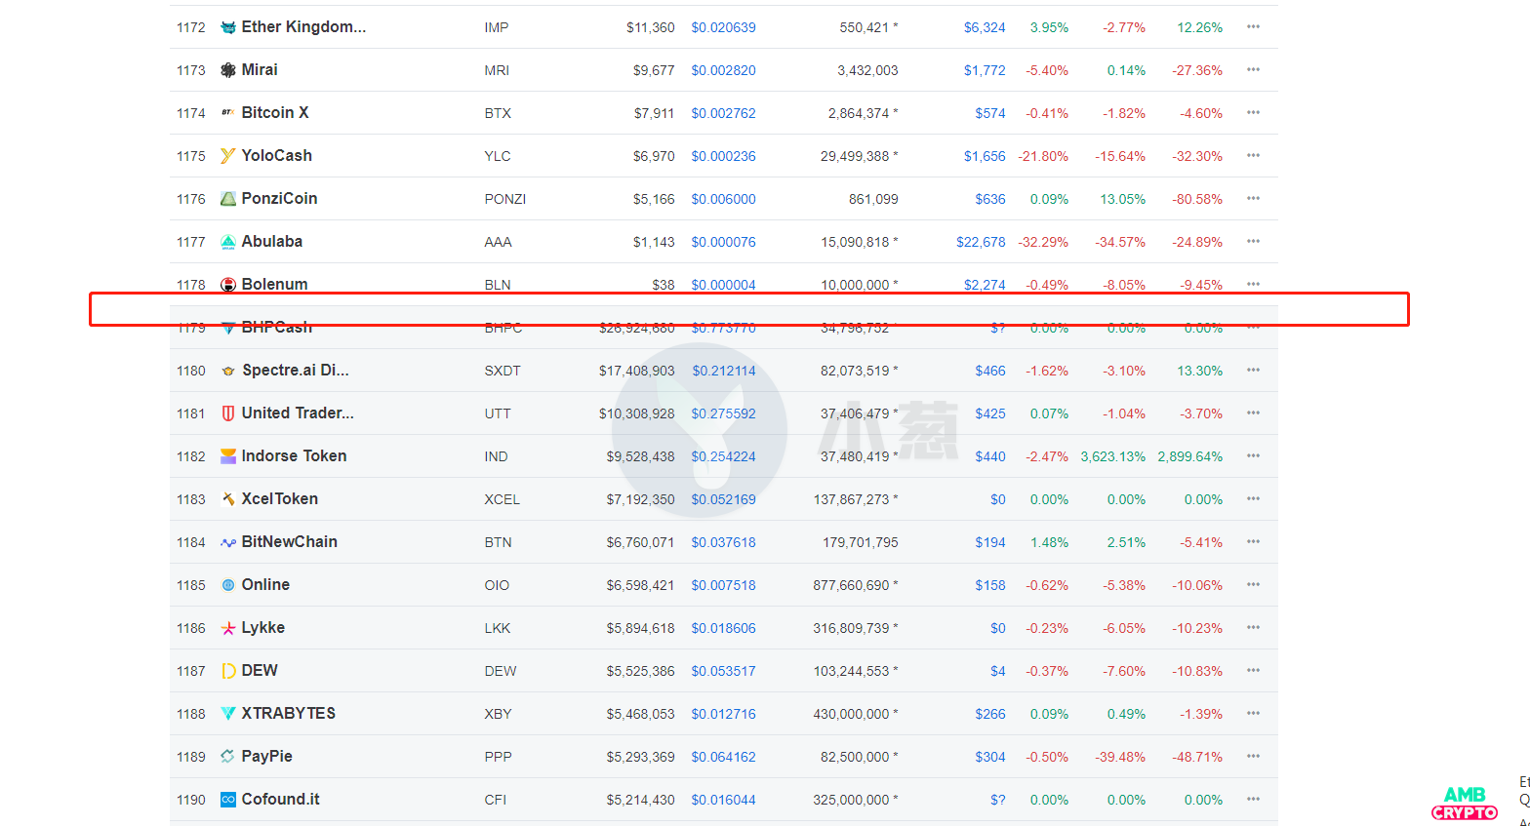Click the XTRABYTES coin icon
Image resolution: width=1530 pixels, height=826 pixels.
pyautogui.click(x=228, y=714)
